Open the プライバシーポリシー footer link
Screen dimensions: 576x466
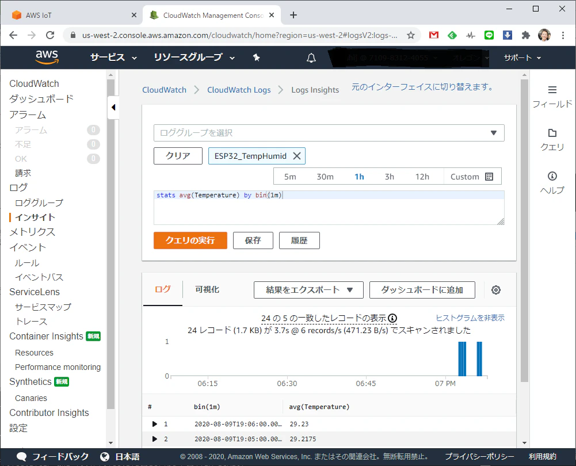point(479,456)
